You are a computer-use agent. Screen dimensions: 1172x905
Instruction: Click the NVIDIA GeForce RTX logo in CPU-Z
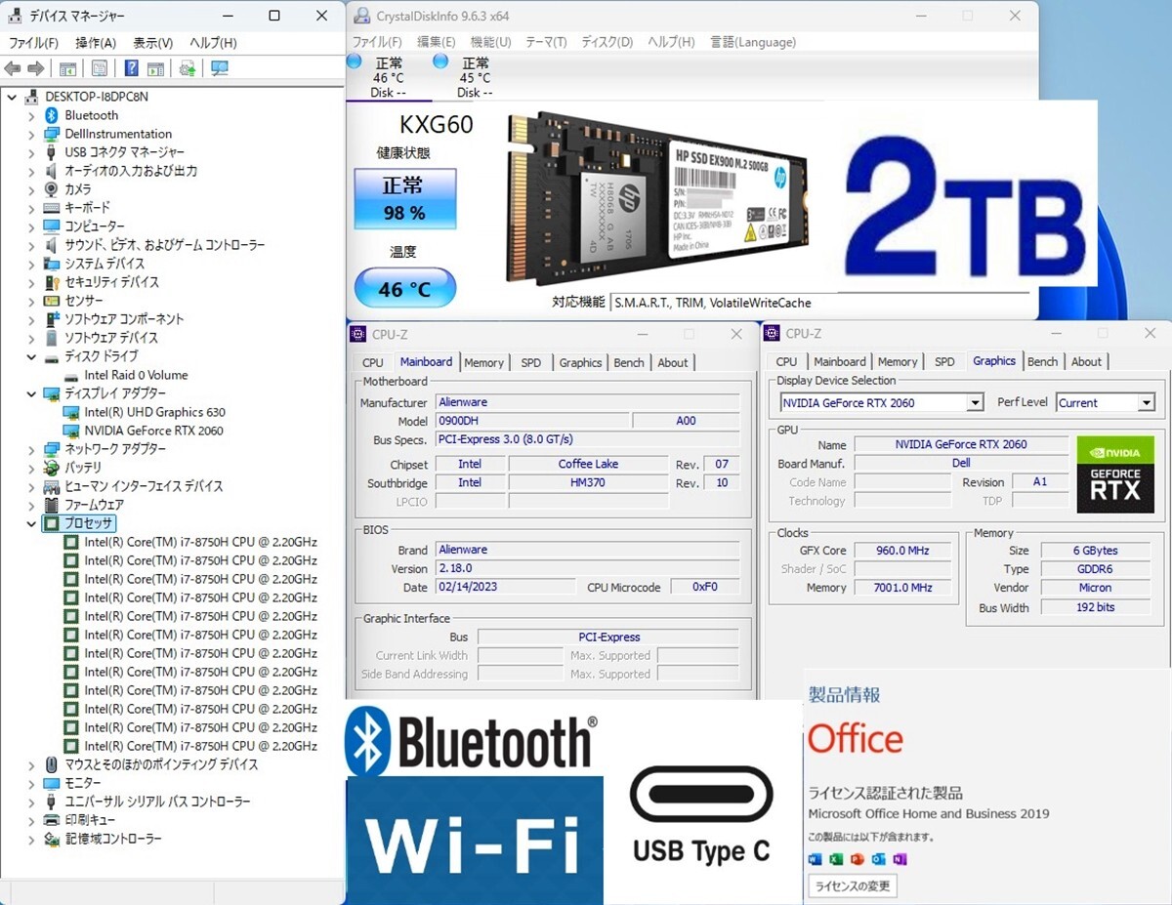click(x=1114, y=474)
